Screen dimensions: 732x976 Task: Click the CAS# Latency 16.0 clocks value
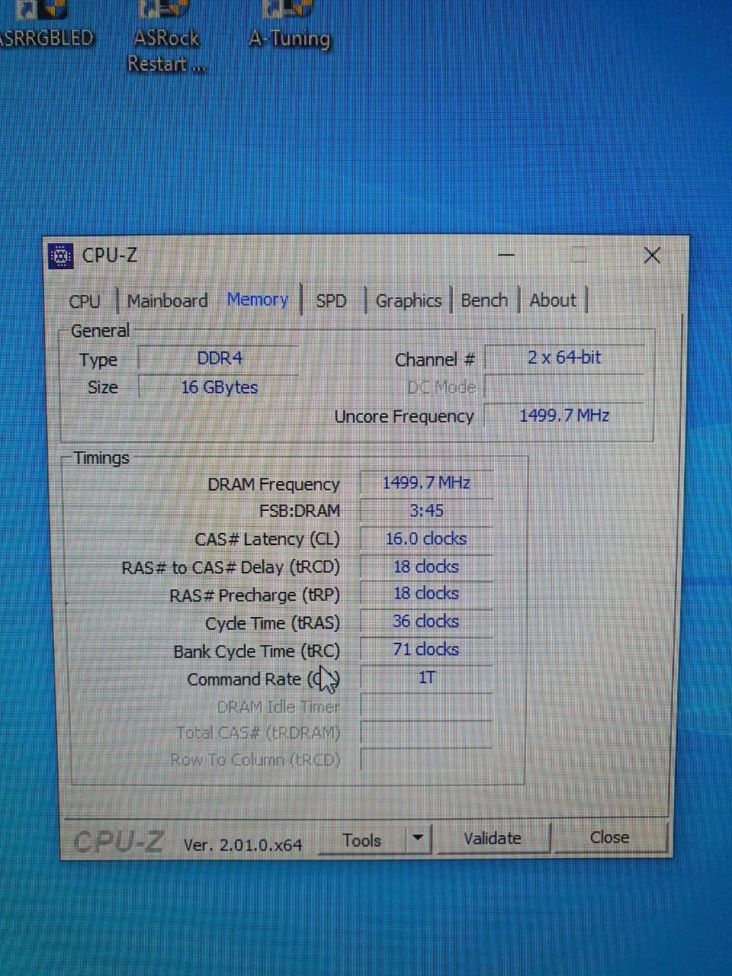pos(426,539)
